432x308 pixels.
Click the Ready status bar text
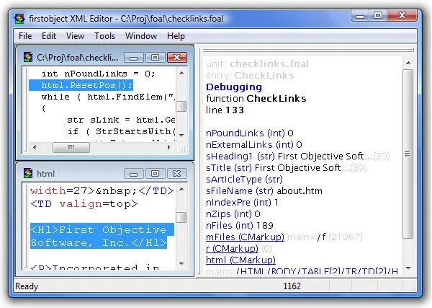[27, 286]
